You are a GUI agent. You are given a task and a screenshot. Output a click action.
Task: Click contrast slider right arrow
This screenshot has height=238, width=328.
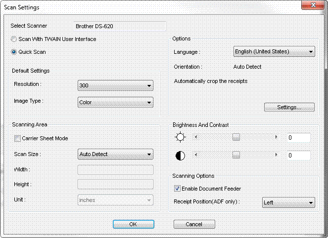(276, 155)
